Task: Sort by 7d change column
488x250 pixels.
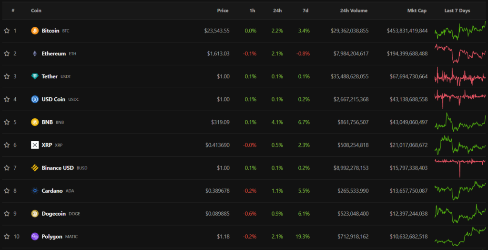Action: tap(305, 10)
